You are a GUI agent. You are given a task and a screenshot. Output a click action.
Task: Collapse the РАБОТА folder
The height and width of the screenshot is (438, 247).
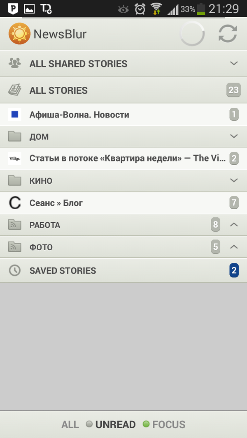[234, 225]
